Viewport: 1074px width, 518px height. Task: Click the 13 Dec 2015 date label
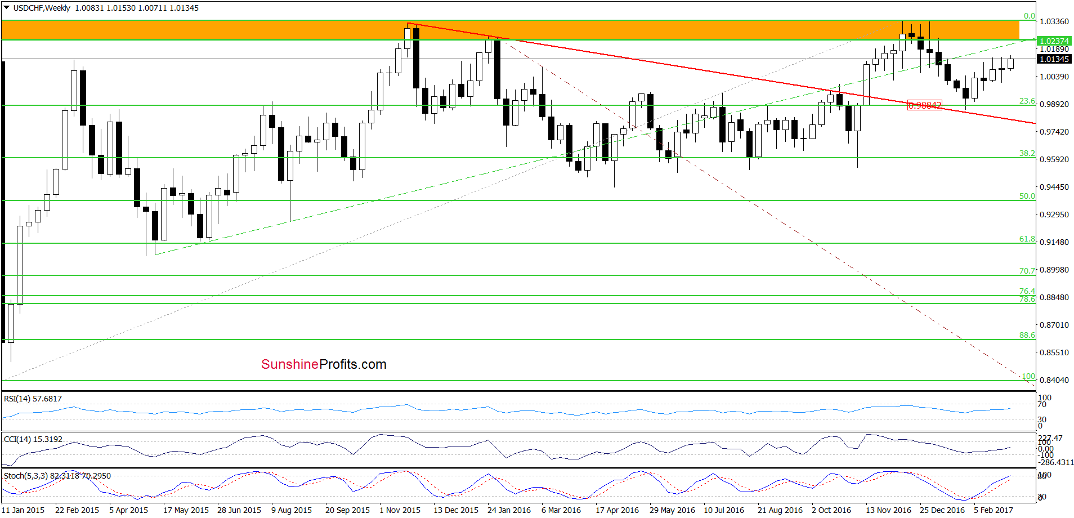(x=456, y=510)
